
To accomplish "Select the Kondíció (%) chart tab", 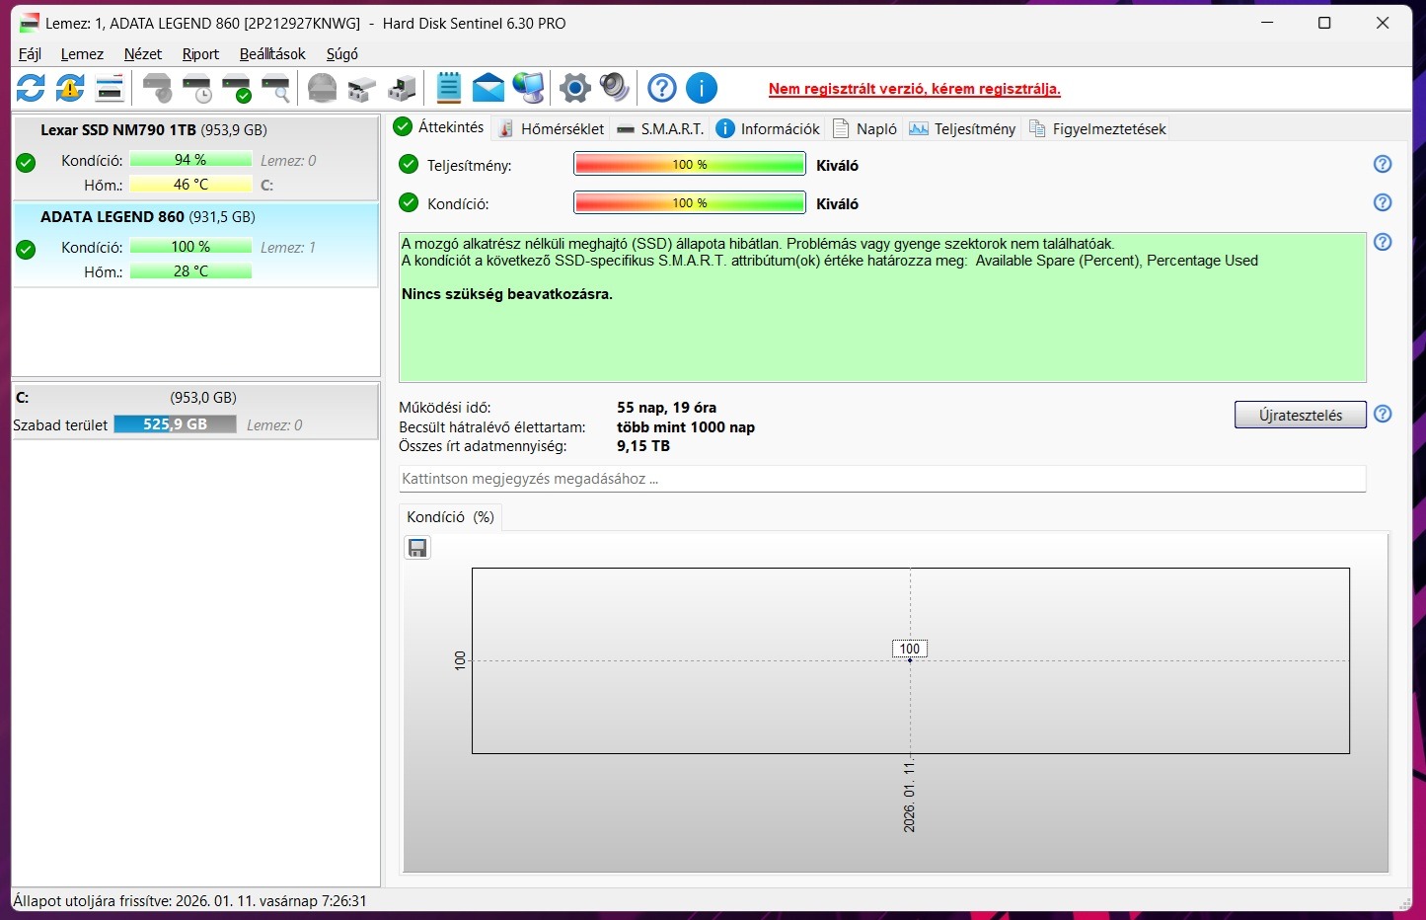I will click(x=450, y=517).
